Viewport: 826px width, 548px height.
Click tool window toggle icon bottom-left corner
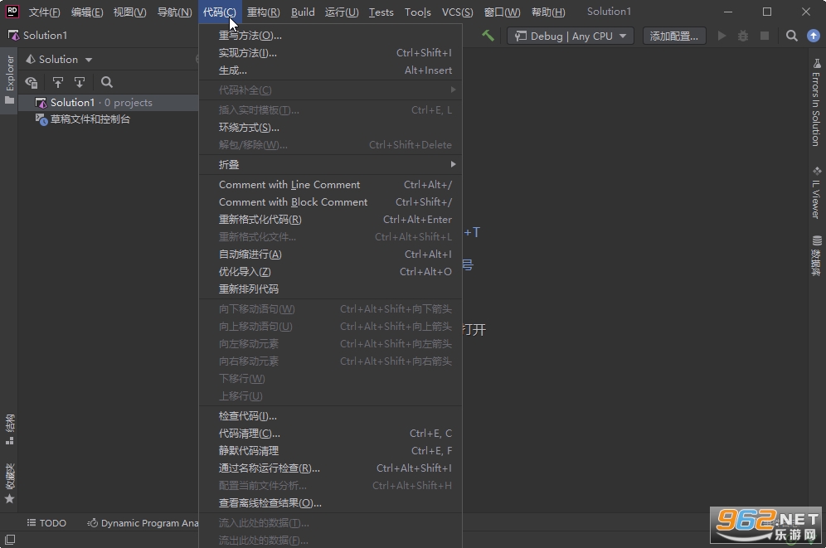point(9,540)
